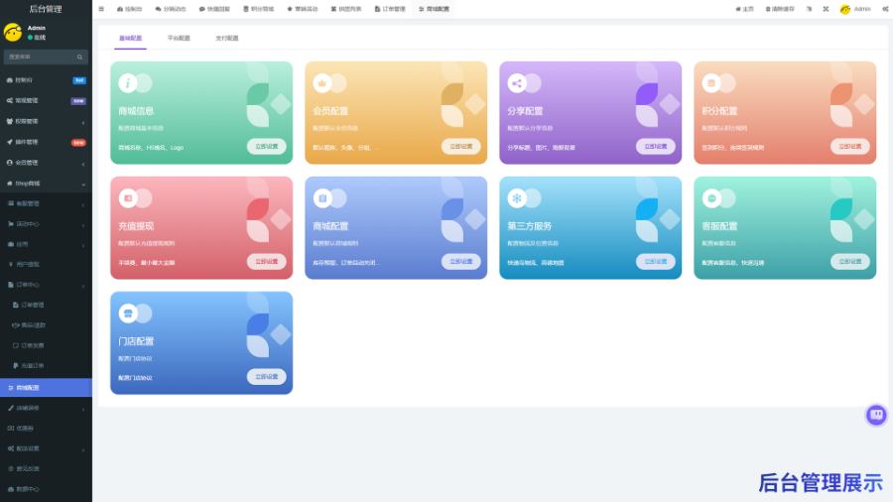Click 清除缓存 in top bar

(780, 9)
